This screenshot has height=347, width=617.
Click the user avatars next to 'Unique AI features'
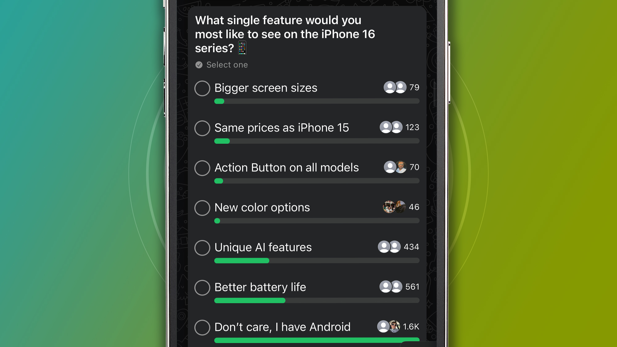pos(390,246)
